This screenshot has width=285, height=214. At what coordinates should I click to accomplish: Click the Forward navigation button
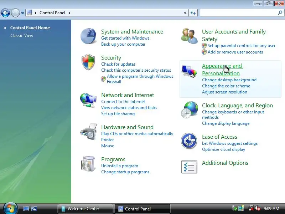[x=15, y=13]
